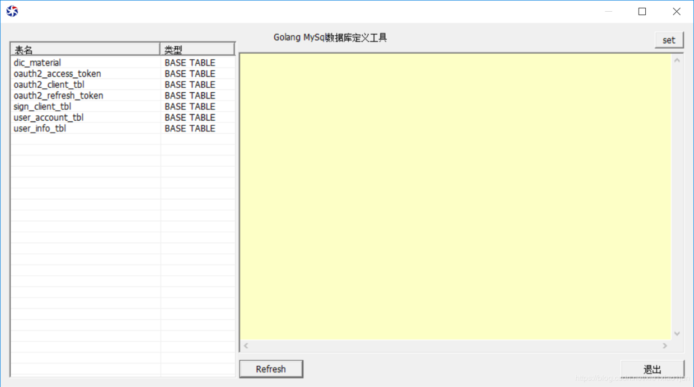Screen dimensions: 694x387
Task: Click the down arrow of vertical scrollbar
Action: [x=677, y=334]
